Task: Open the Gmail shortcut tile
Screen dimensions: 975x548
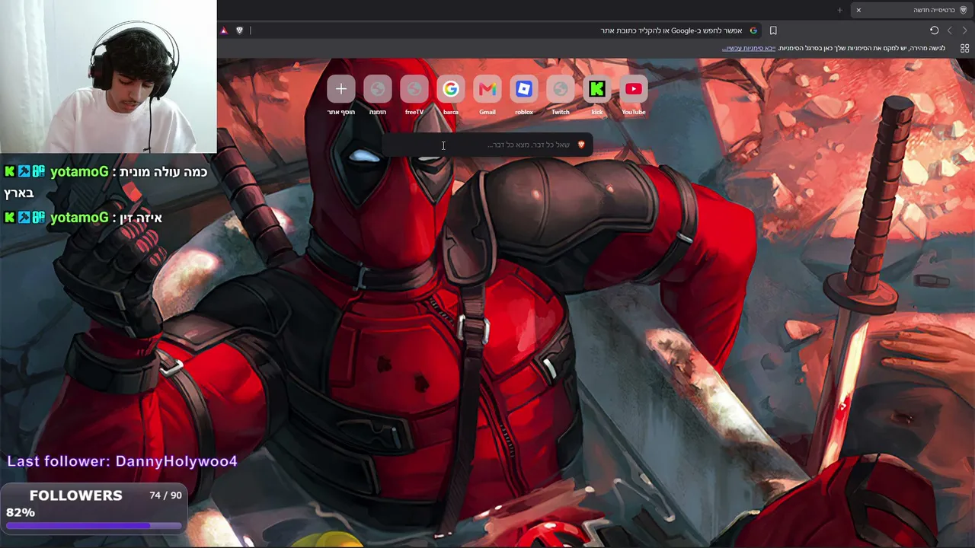Action: pos(487,89)
